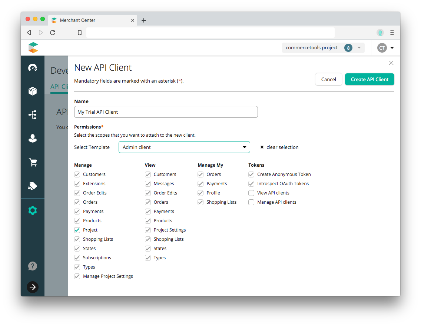Click the Create API Client button
421x326 pixels.
coord(369,79)
